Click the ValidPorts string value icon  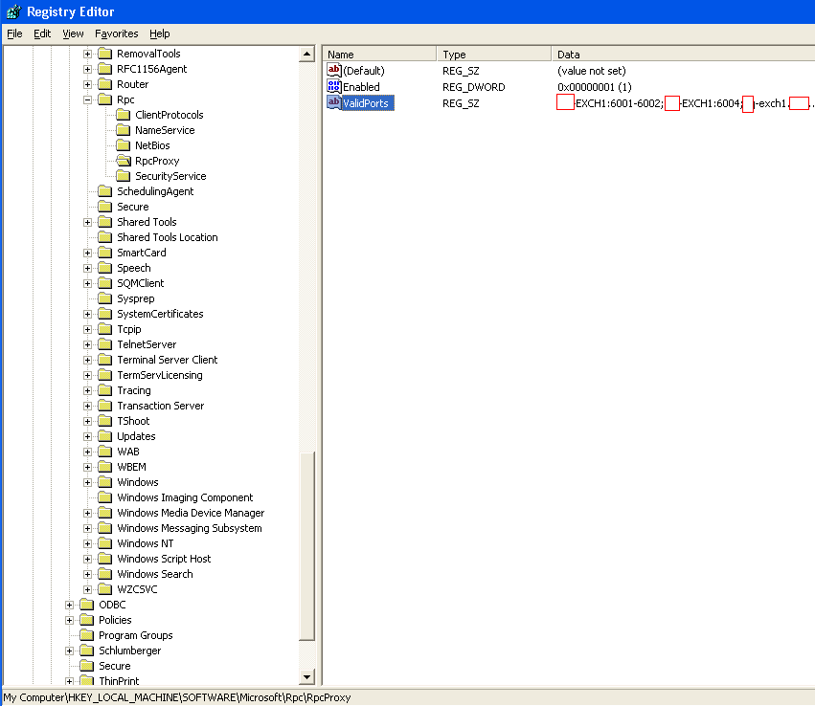(333, 102)
